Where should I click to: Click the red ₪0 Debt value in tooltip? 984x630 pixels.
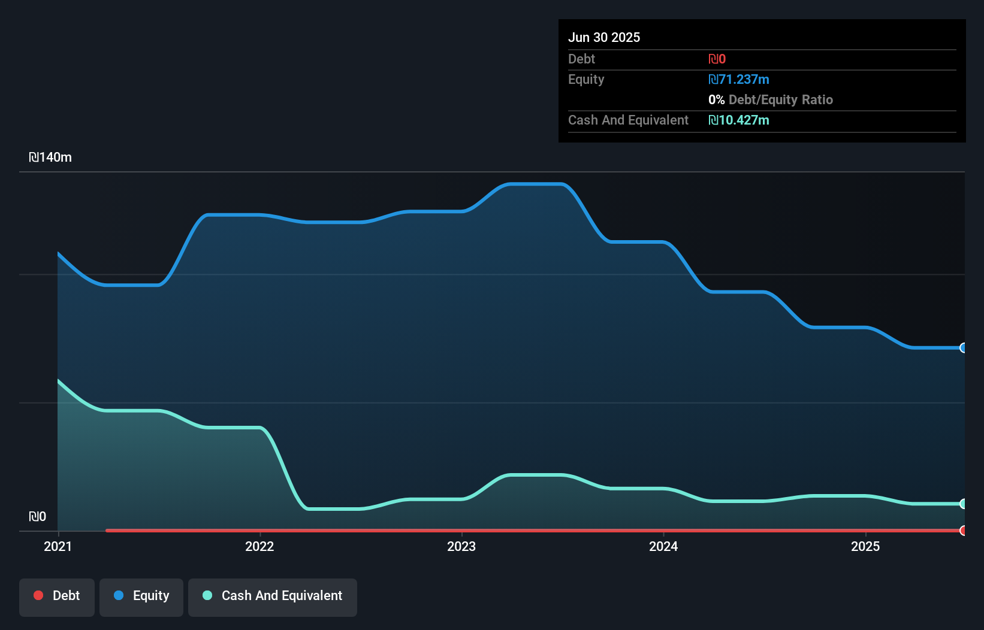click(717, 59)
